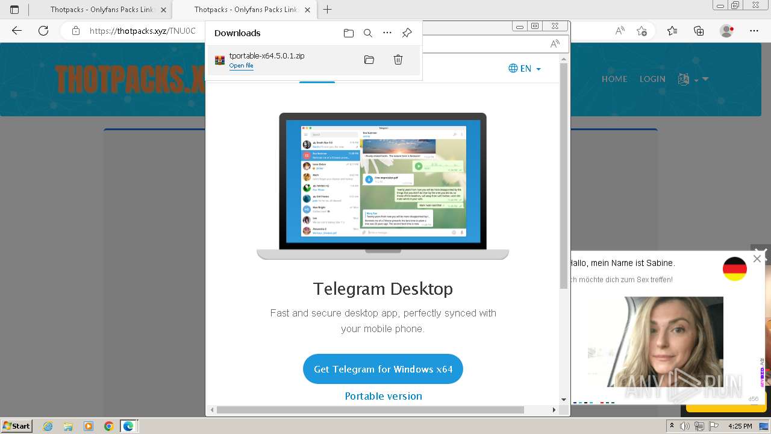
Task: Click the popup vertical scrollbar thumb
Action: 564,175
